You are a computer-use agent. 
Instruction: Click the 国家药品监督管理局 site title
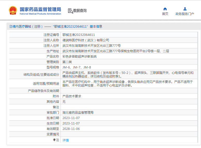point(40,9)
